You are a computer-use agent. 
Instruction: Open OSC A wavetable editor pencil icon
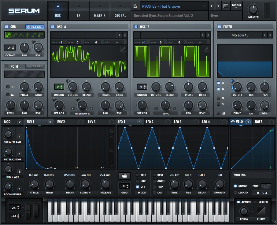click(123, 49)
